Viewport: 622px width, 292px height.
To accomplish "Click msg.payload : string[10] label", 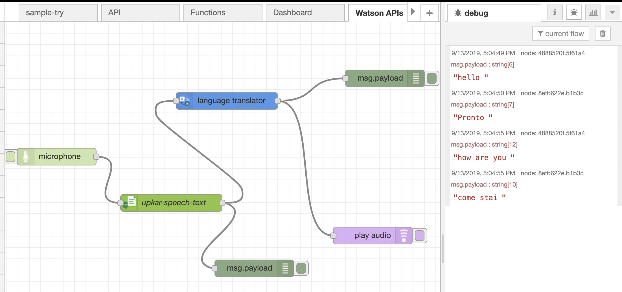I will (484, 185).
